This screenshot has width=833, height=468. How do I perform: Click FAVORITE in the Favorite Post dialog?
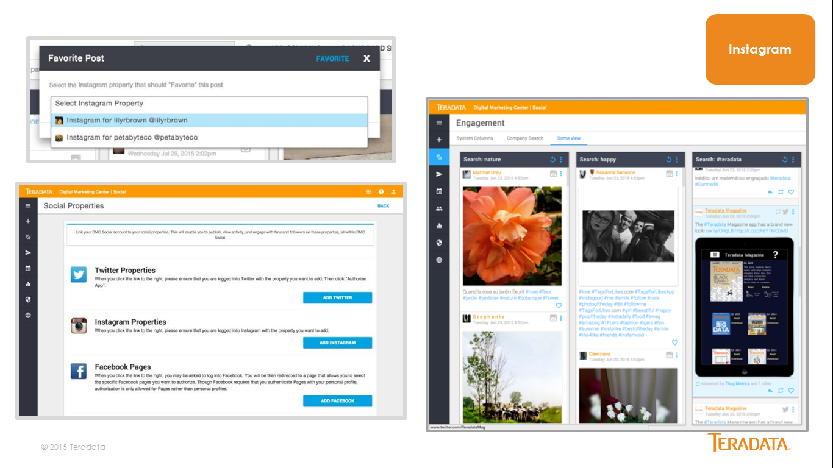click(332, 58)
